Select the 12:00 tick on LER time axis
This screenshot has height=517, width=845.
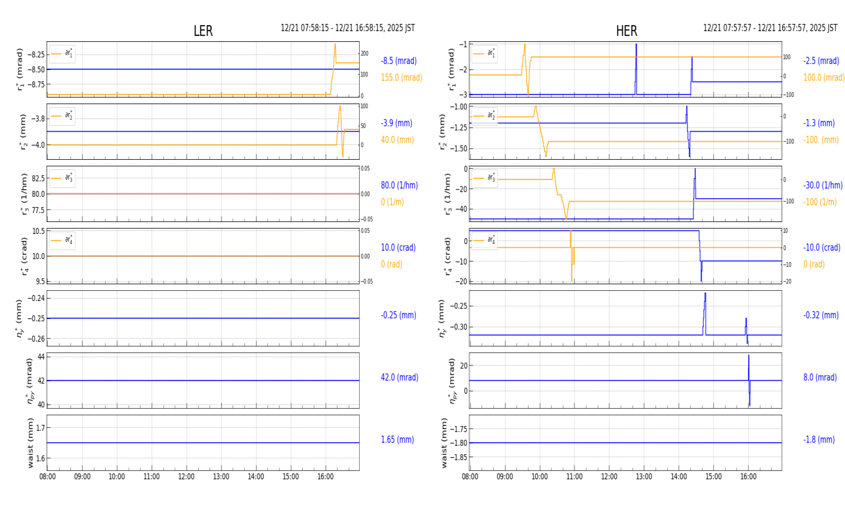[186, 477]
